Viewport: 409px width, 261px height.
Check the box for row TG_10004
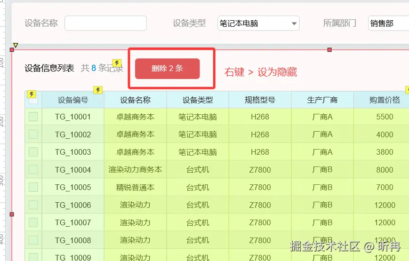click(33, 170)
